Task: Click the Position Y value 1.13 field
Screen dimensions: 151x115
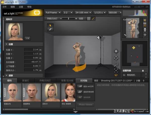Action: pos(31,54)
